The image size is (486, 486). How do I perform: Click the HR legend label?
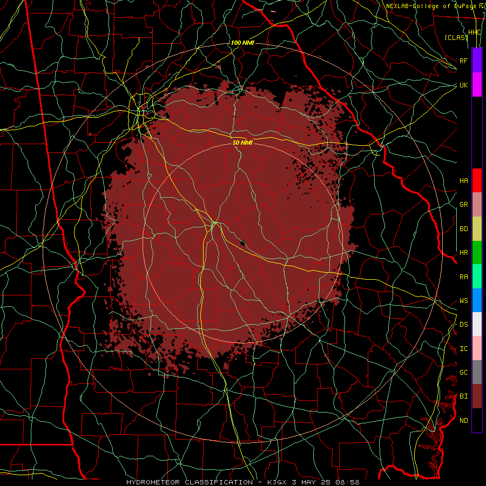(463, 253)
